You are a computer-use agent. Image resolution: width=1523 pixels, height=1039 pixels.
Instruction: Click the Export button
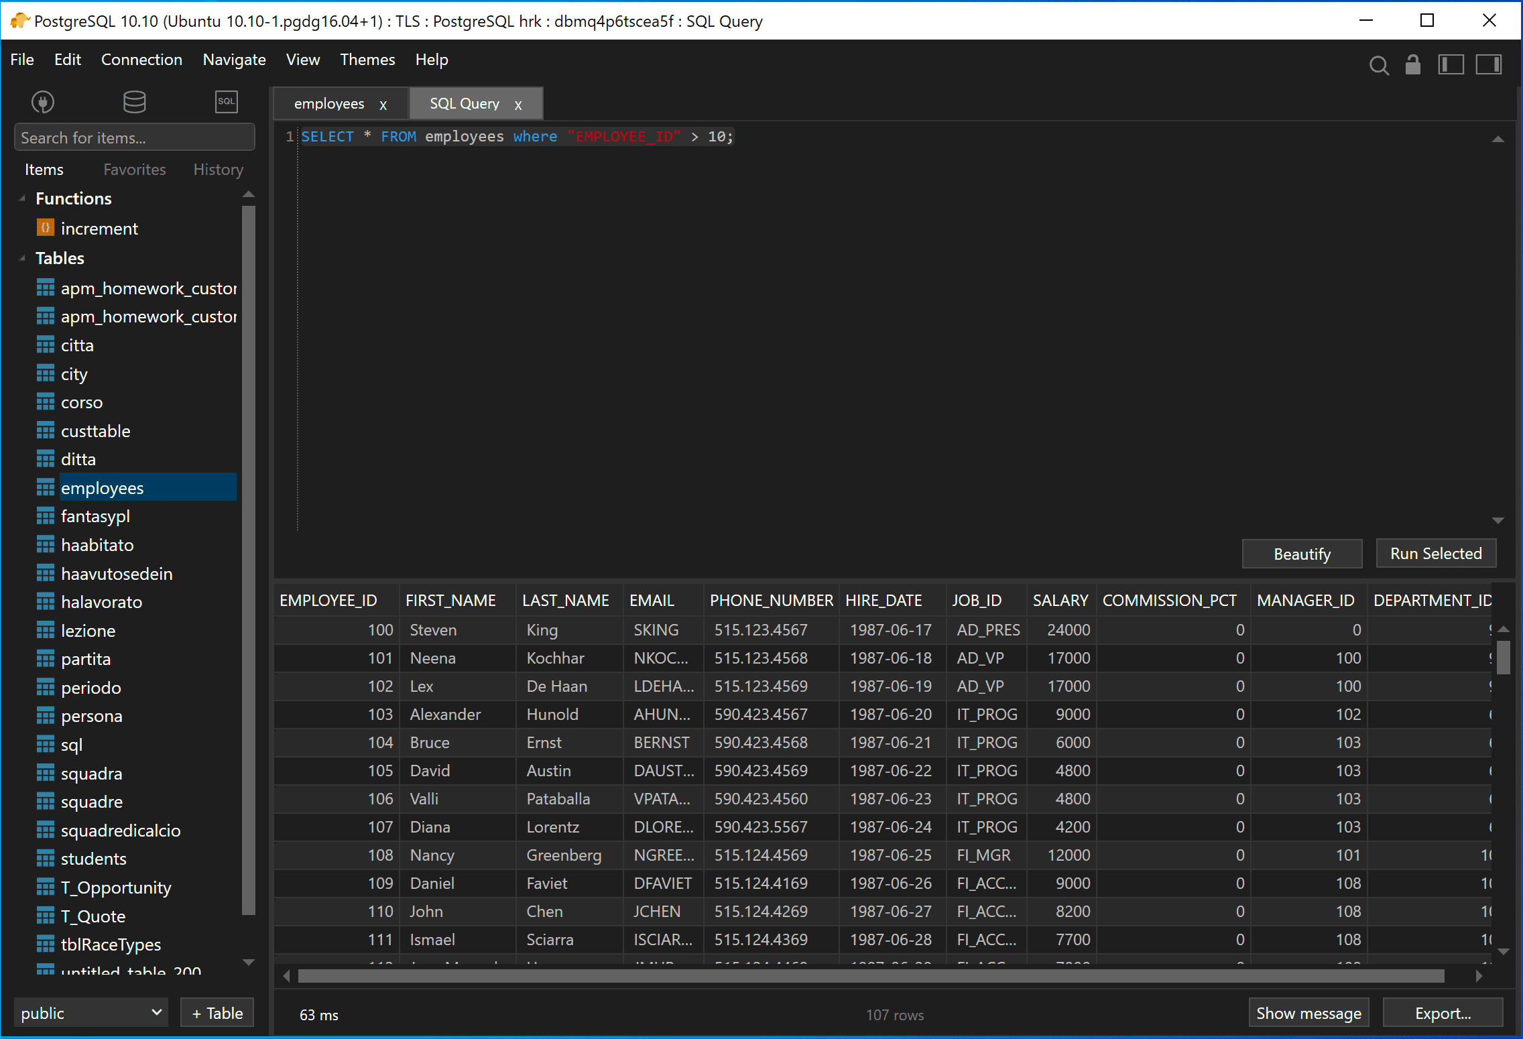1443,1013
